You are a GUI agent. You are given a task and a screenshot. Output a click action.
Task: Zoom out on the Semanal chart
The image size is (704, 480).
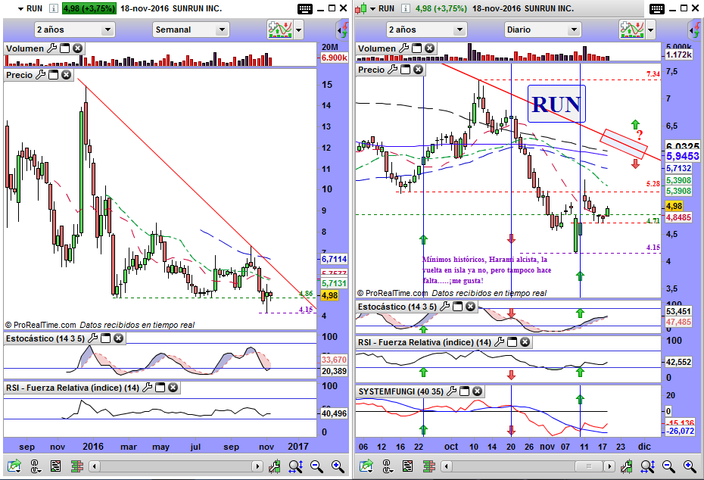316,466
